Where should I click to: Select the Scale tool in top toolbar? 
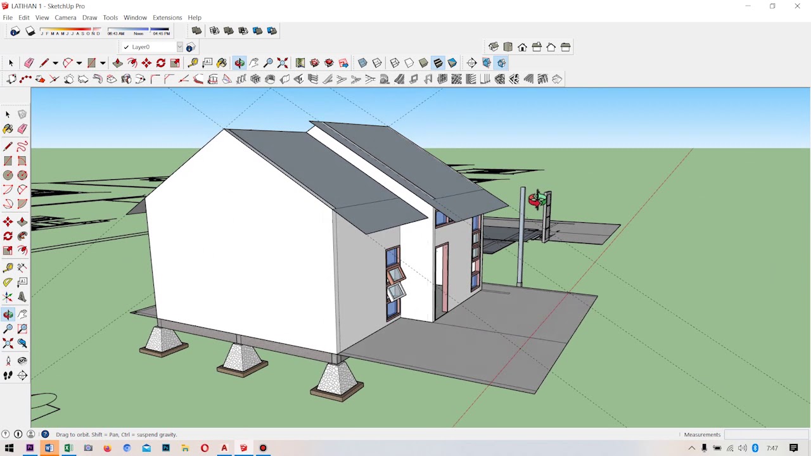pos(176,63)
